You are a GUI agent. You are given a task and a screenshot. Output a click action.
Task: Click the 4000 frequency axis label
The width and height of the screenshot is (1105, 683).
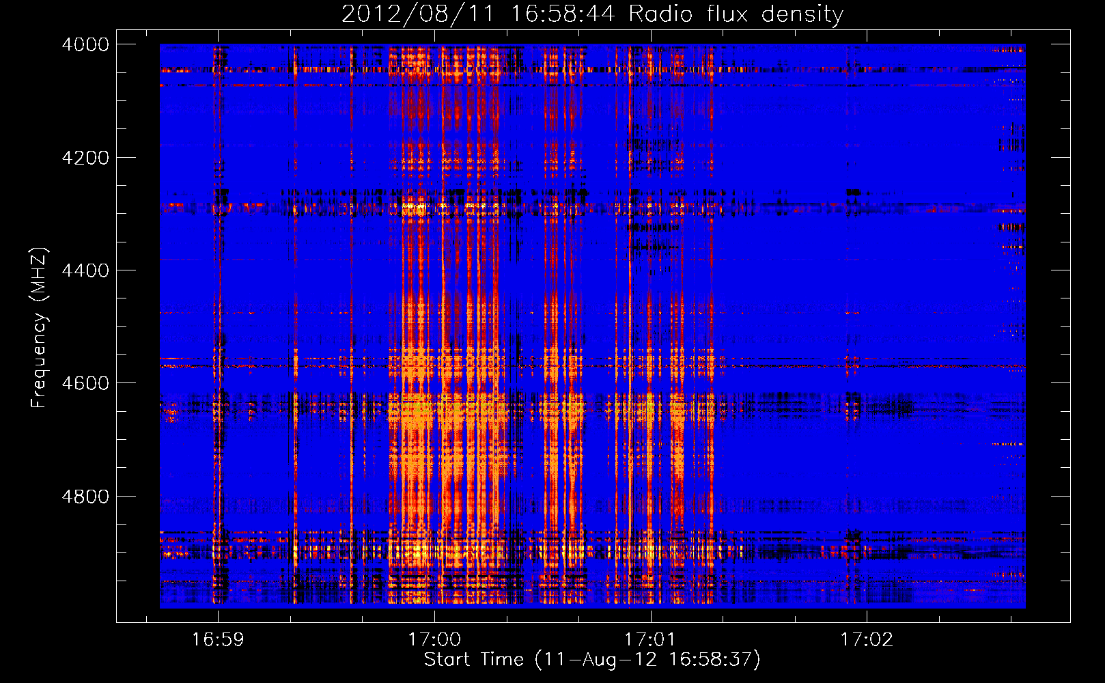pos(85,44)
